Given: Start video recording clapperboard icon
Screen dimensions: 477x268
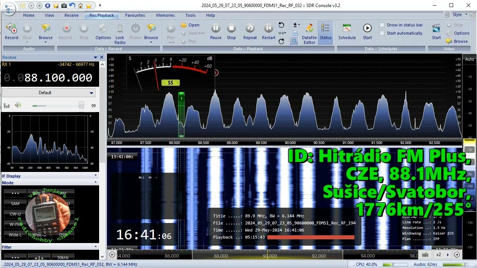Looking at the screenshot, I should pos(436,28).
